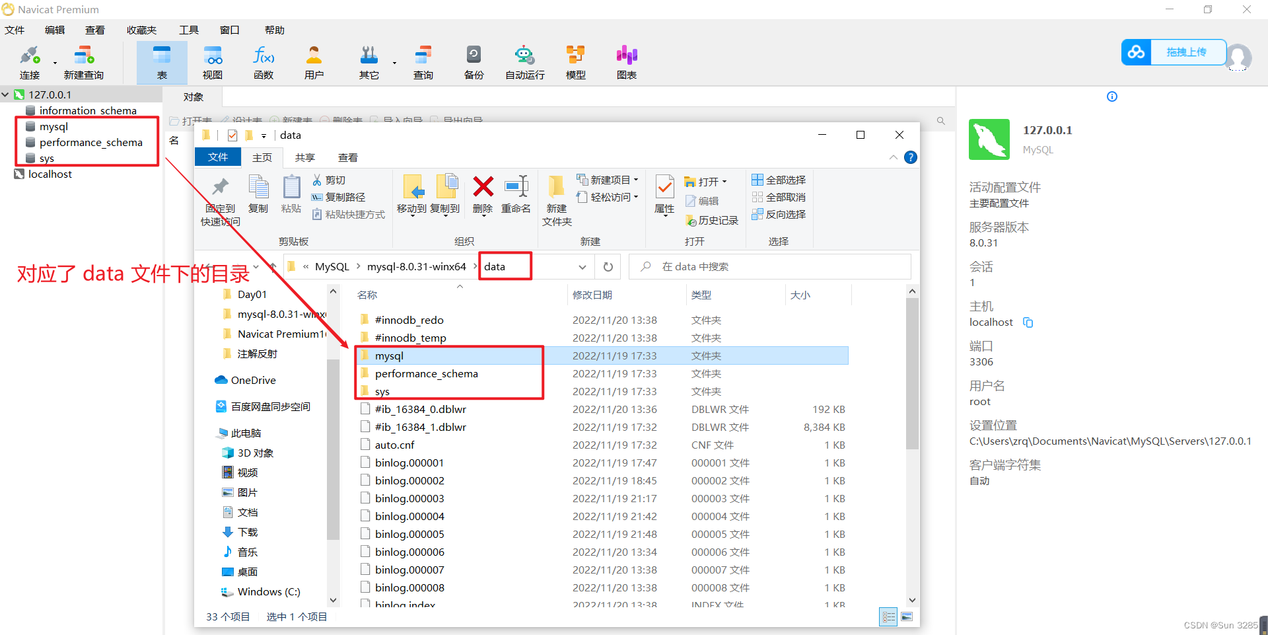Switch to the View (查看) ribbon tab in Explorer
The height and width of the screenshot is (635, 1268).
(x=348, y=157)
